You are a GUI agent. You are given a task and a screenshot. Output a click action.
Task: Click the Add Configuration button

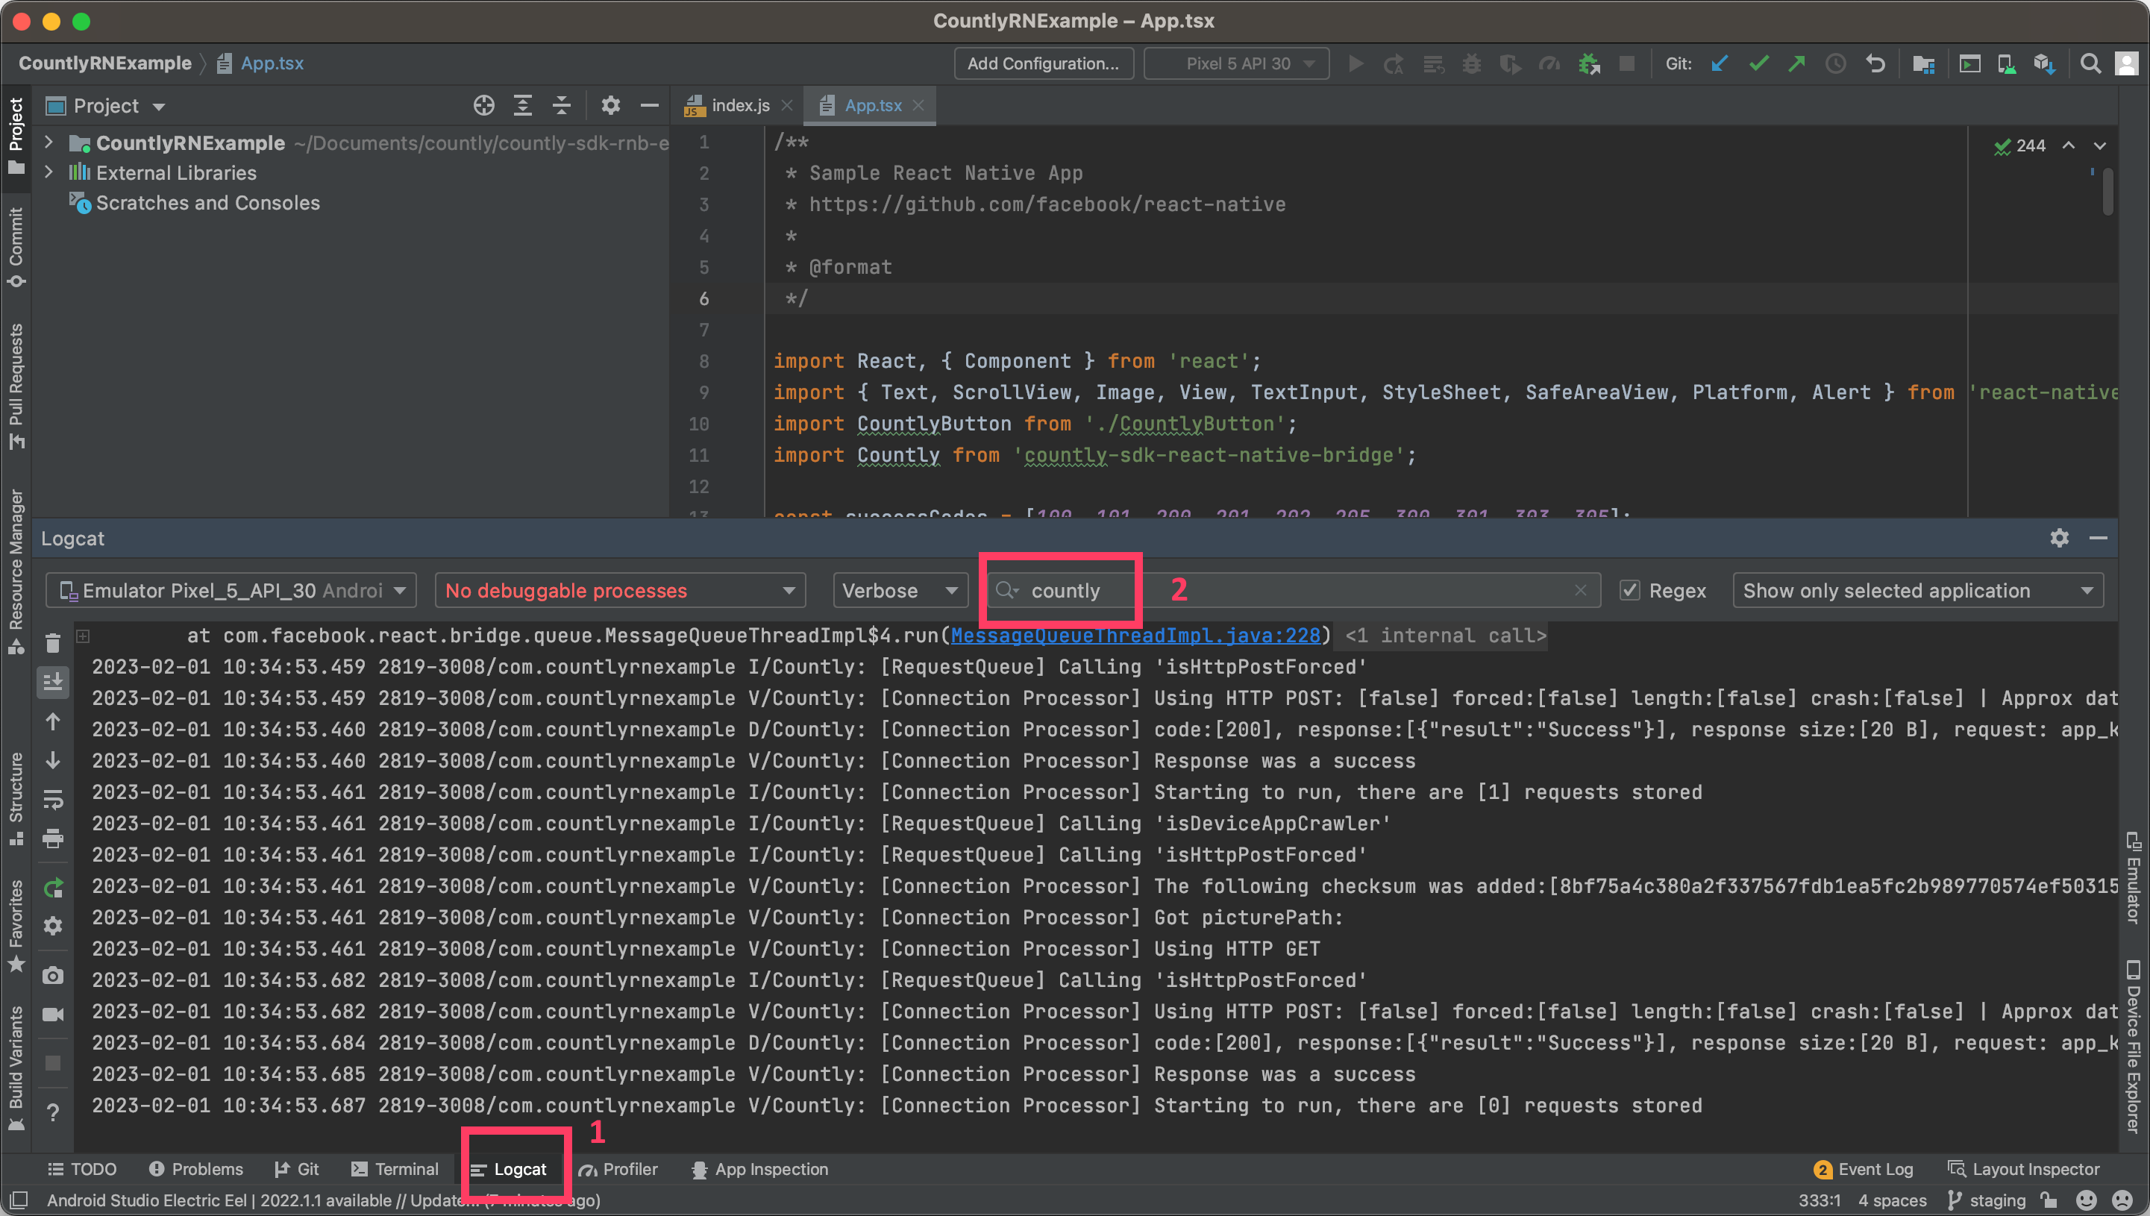[1043, 63]
